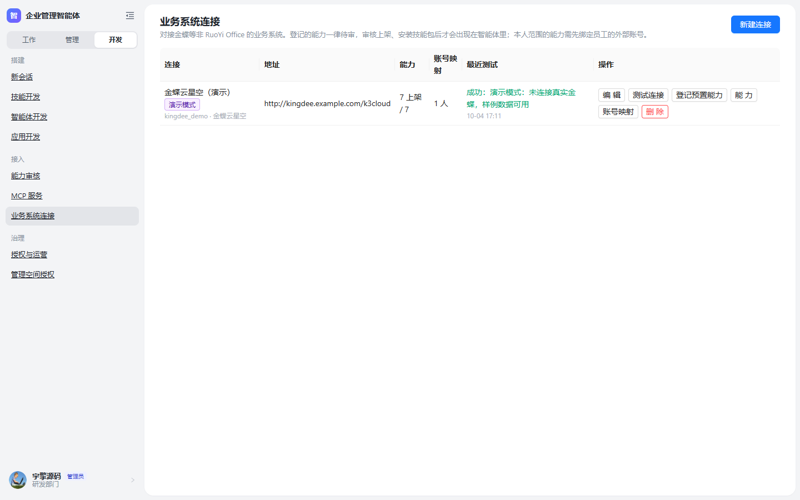Open 能力 button in operations column
The image size is (800, 500).
[744, 95]
